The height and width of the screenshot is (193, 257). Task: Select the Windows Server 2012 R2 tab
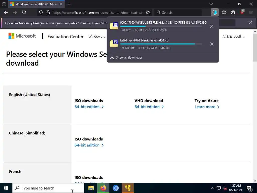click(x=36, y=4)
